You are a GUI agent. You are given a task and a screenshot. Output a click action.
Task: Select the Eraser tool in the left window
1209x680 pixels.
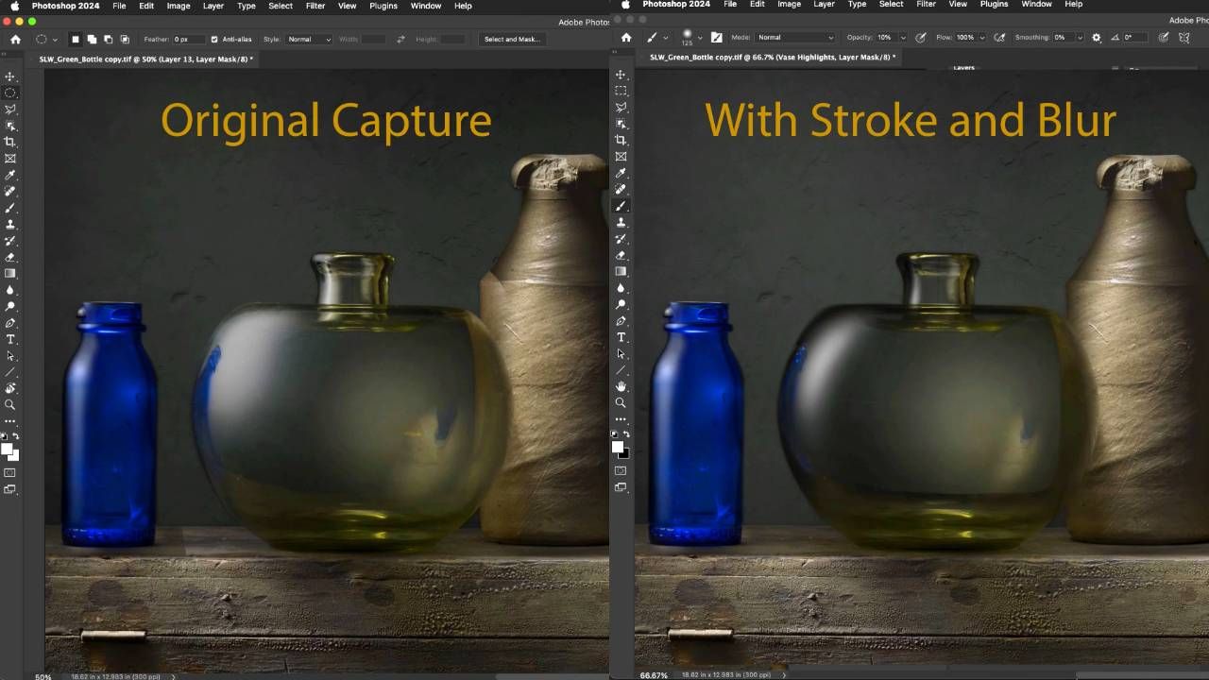(10, 257)
